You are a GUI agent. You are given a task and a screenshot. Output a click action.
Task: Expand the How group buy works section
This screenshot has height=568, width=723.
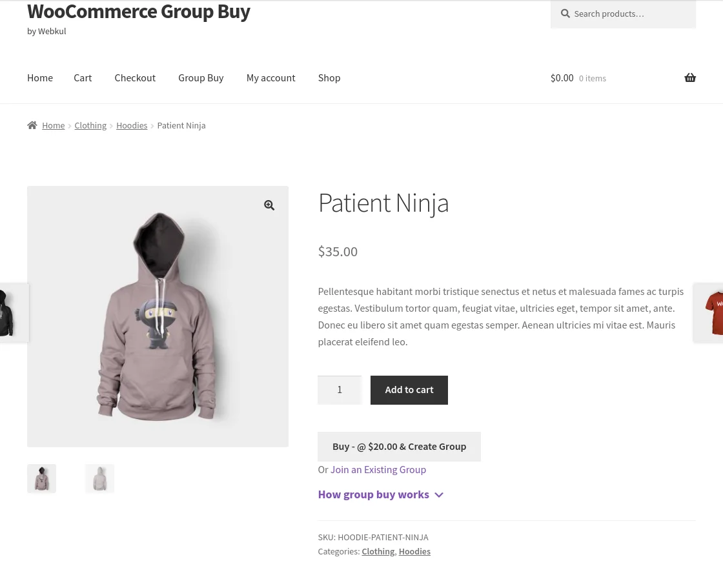[373, 494]
